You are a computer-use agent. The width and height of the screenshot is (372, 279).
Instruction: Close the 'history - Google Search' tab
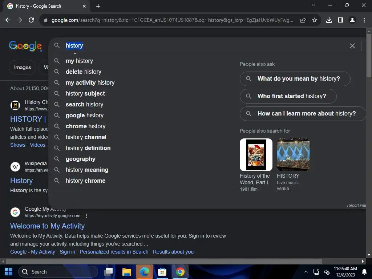[x=84, y=6]
